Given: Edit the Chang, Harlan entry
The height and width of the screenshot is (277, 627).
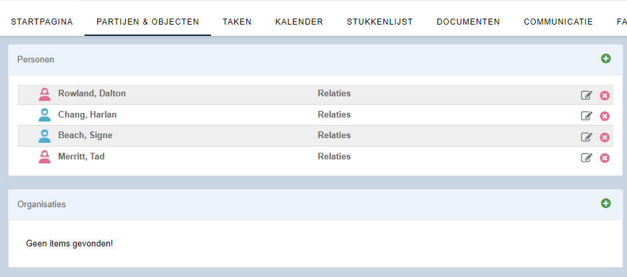Looking at the screenshot, I should (x=586, y=116).
